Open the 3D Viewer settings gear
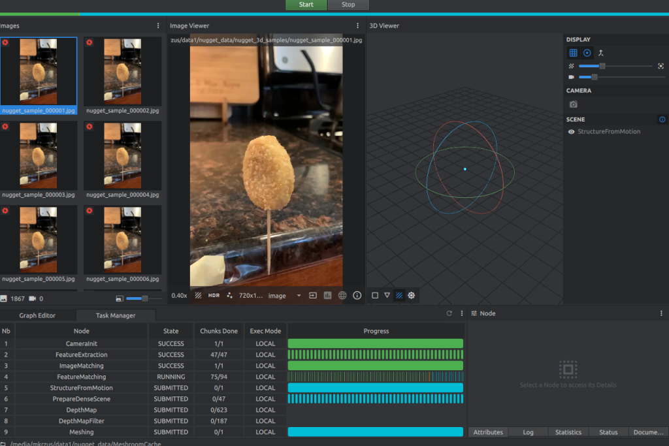The height and width of the screenshot is (446, 669). (411, 295)
